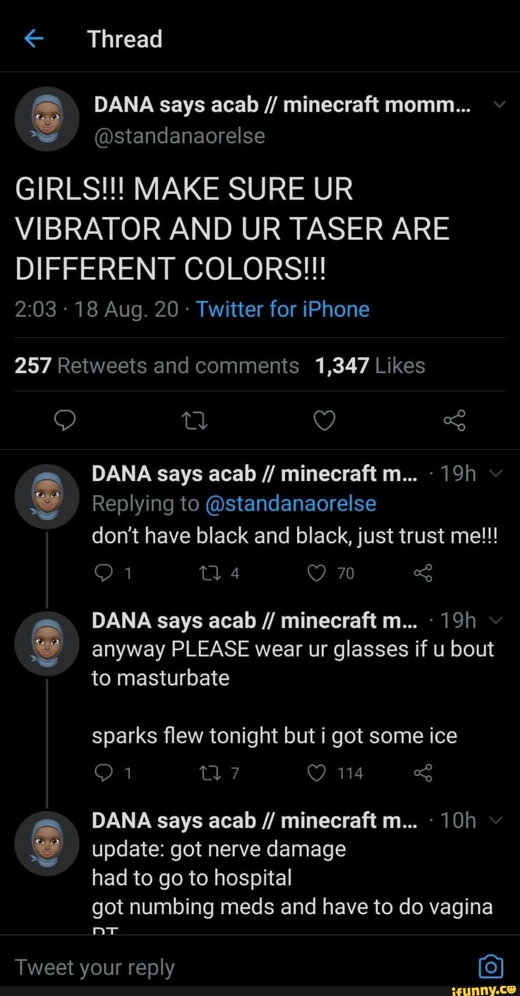The image size is (520, 996).
Task: Open the "Twitter for iPhone" link
Action: point(282,309)
